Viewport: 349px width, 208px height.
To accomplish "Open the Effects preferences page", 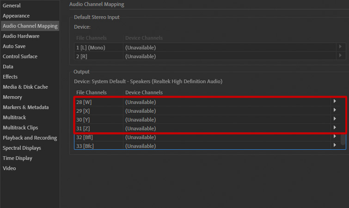I will point(11,77).
